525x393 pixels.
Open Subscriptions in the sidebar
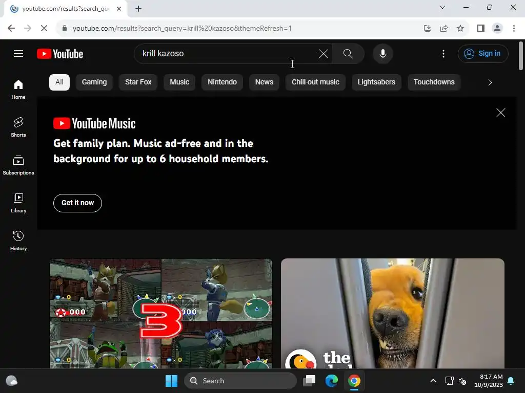coord(18,165)
